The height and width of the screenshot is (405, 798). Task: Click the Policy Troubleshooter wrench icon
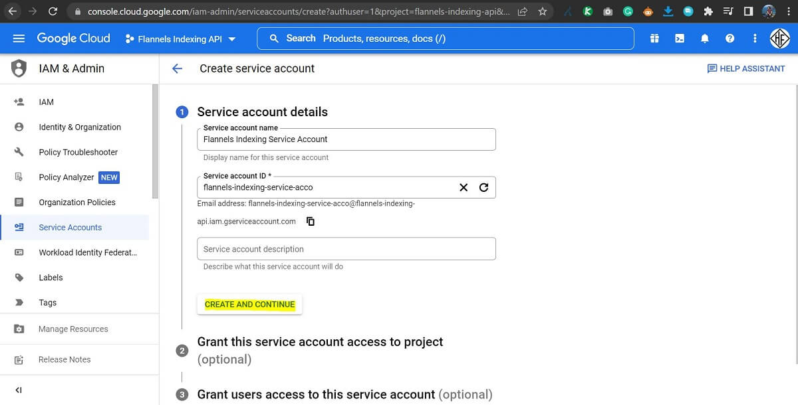tap(19, 152)
